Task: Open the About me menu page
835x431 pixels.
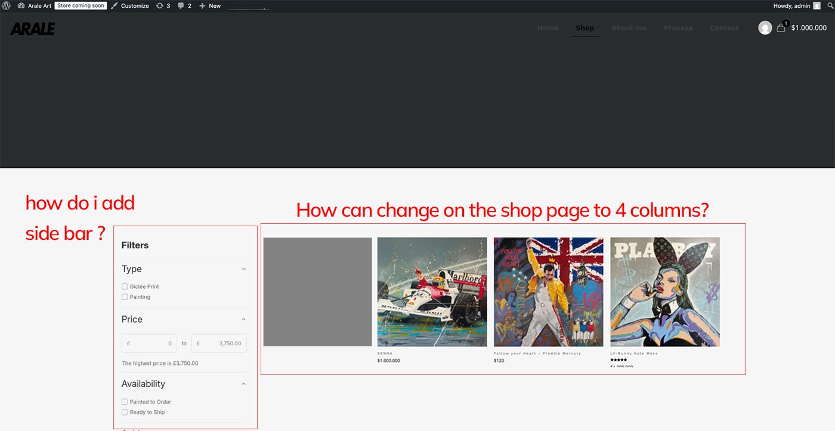Action: 629,28
